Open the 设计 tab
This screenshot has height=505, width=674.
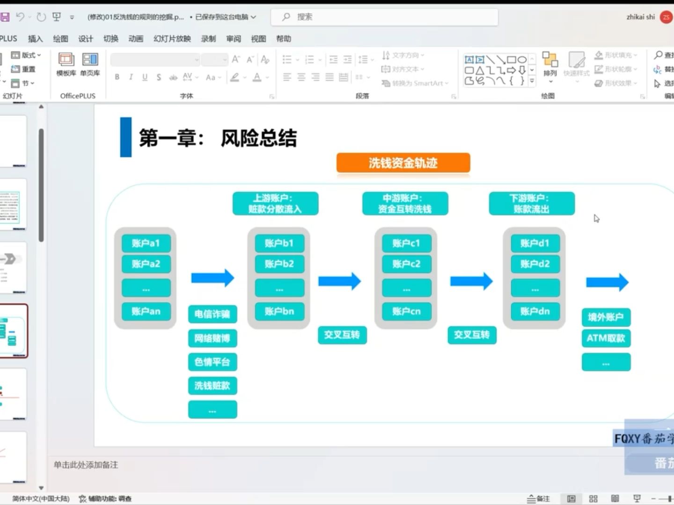(85, 39)
